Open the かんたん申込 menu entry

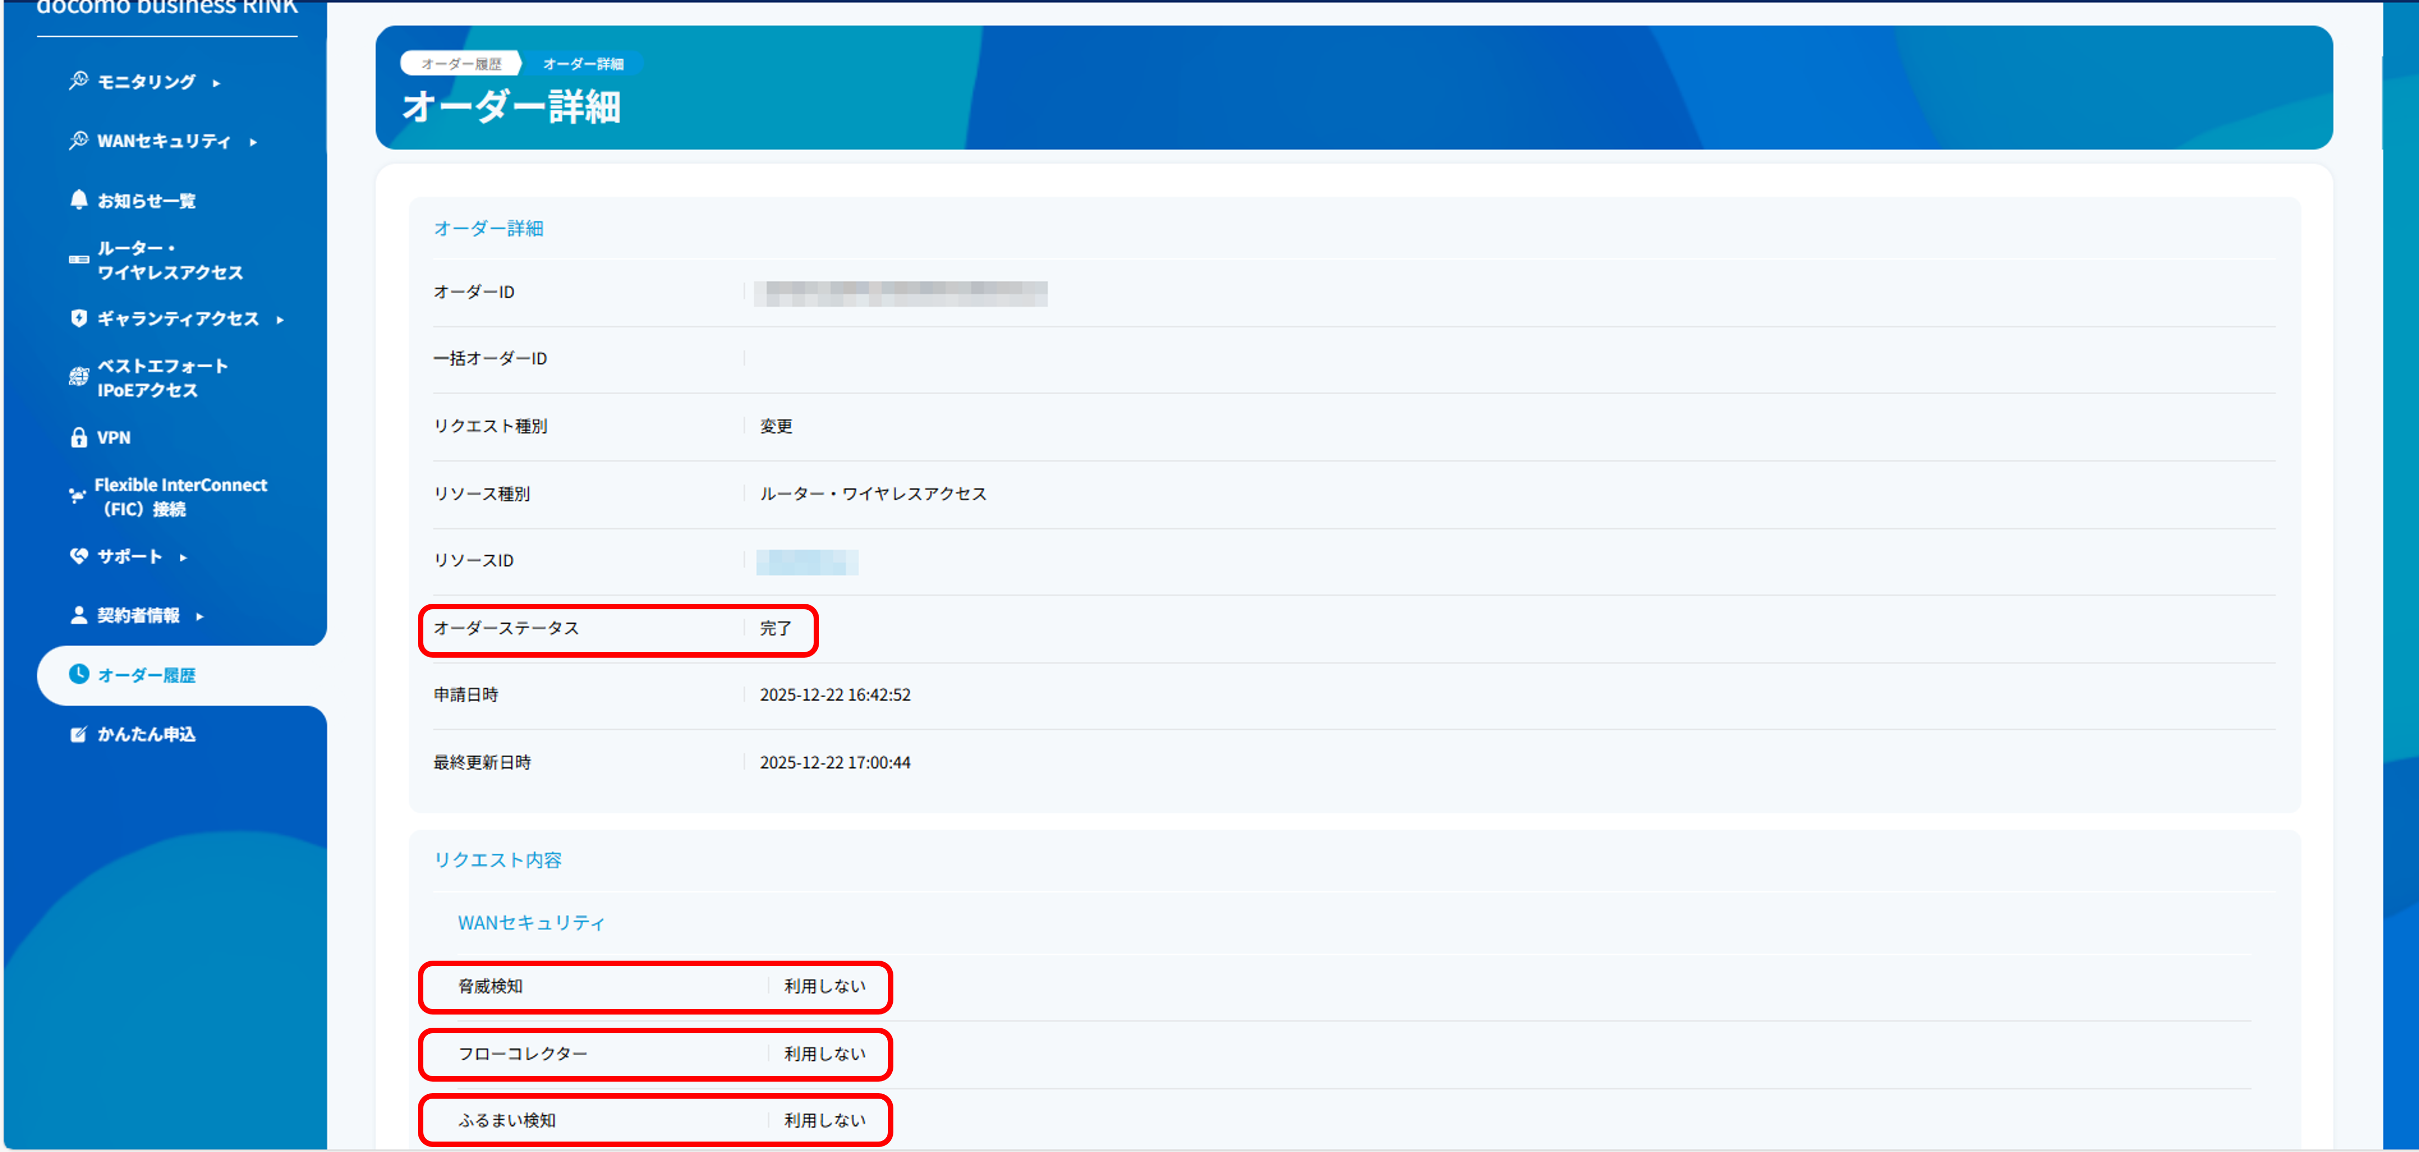pos(146,734)
